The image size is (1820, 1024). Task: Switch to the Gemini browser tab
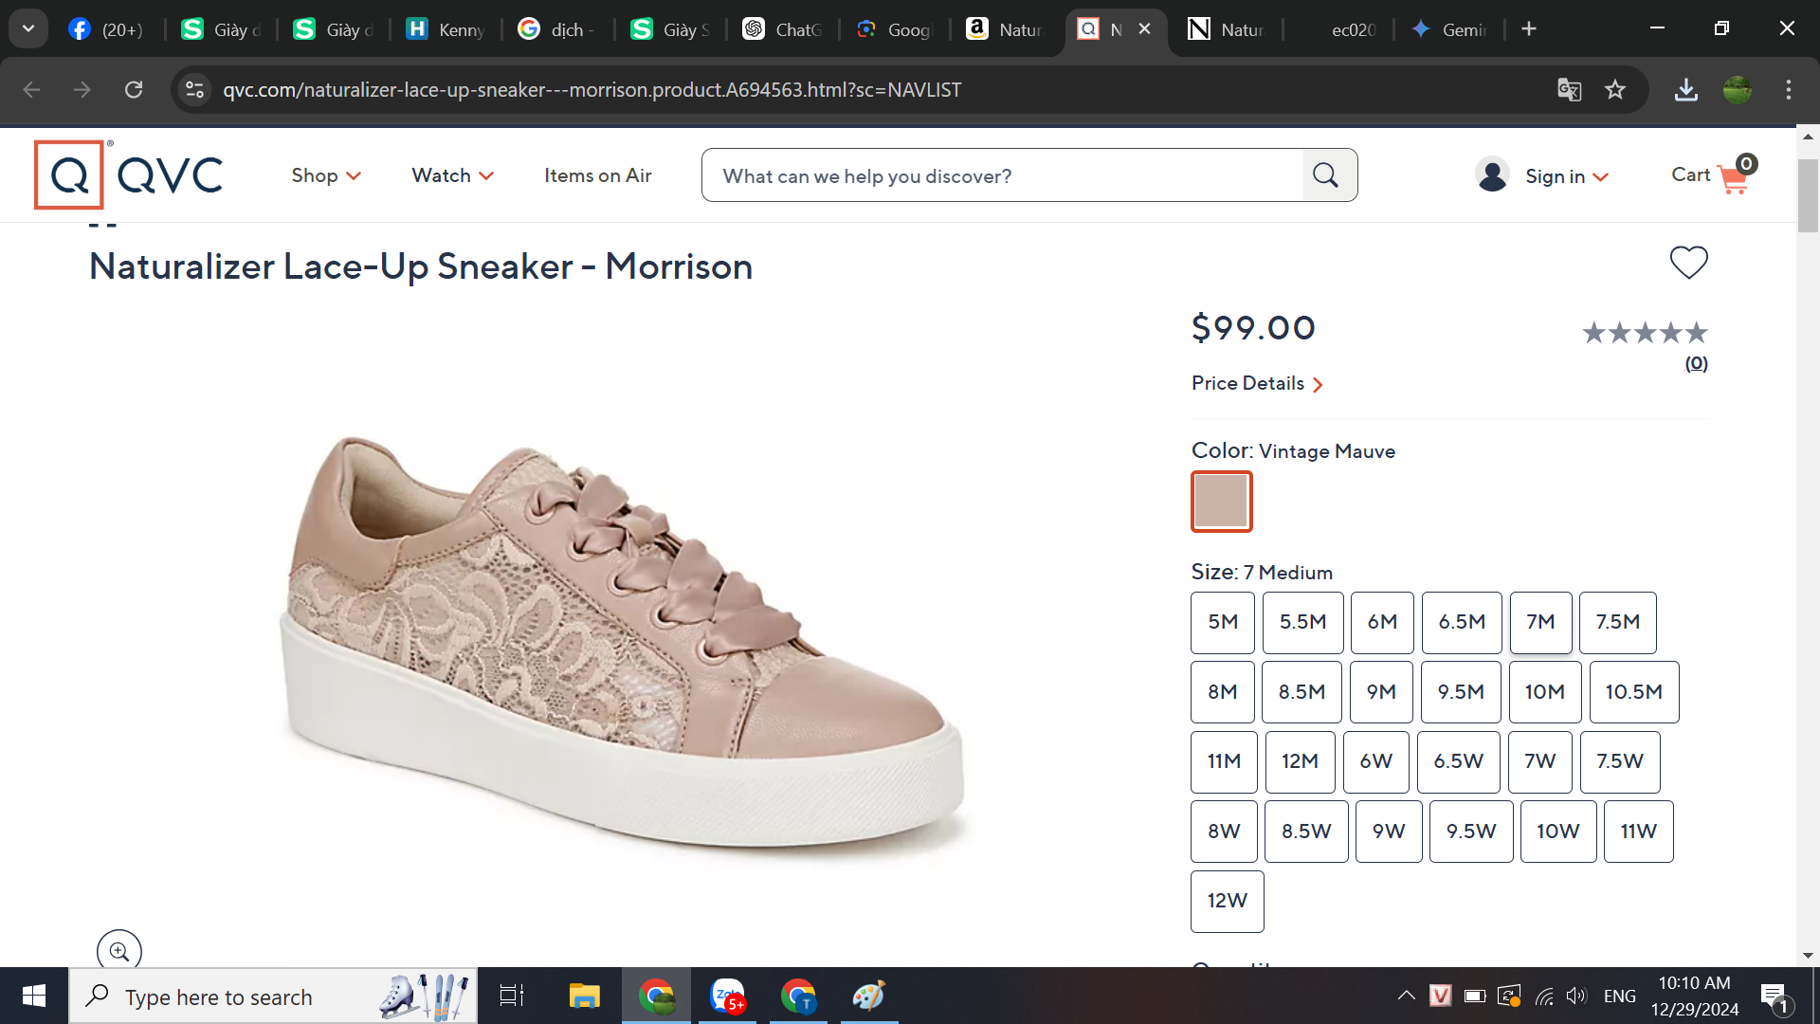click(1449, 29)
